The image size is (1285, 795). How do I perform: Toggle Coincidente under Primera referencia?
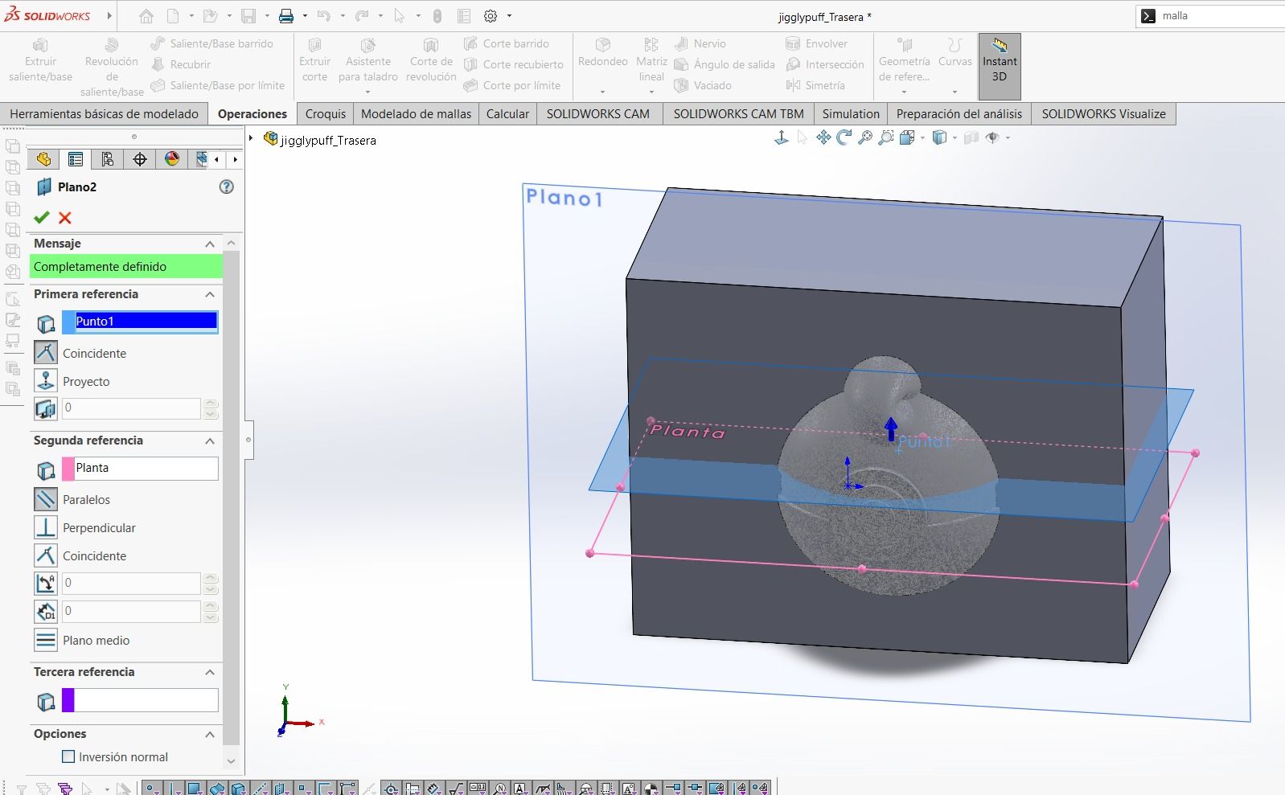[46, 352]
